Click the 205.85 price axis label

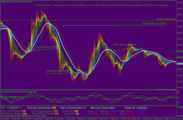180,15
